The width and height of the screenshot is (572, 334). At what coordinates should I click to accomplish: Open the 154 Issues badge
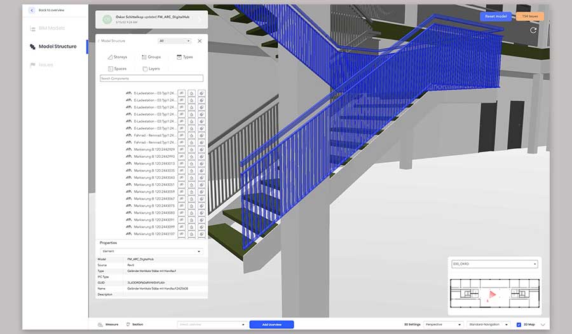click(529, 17)
